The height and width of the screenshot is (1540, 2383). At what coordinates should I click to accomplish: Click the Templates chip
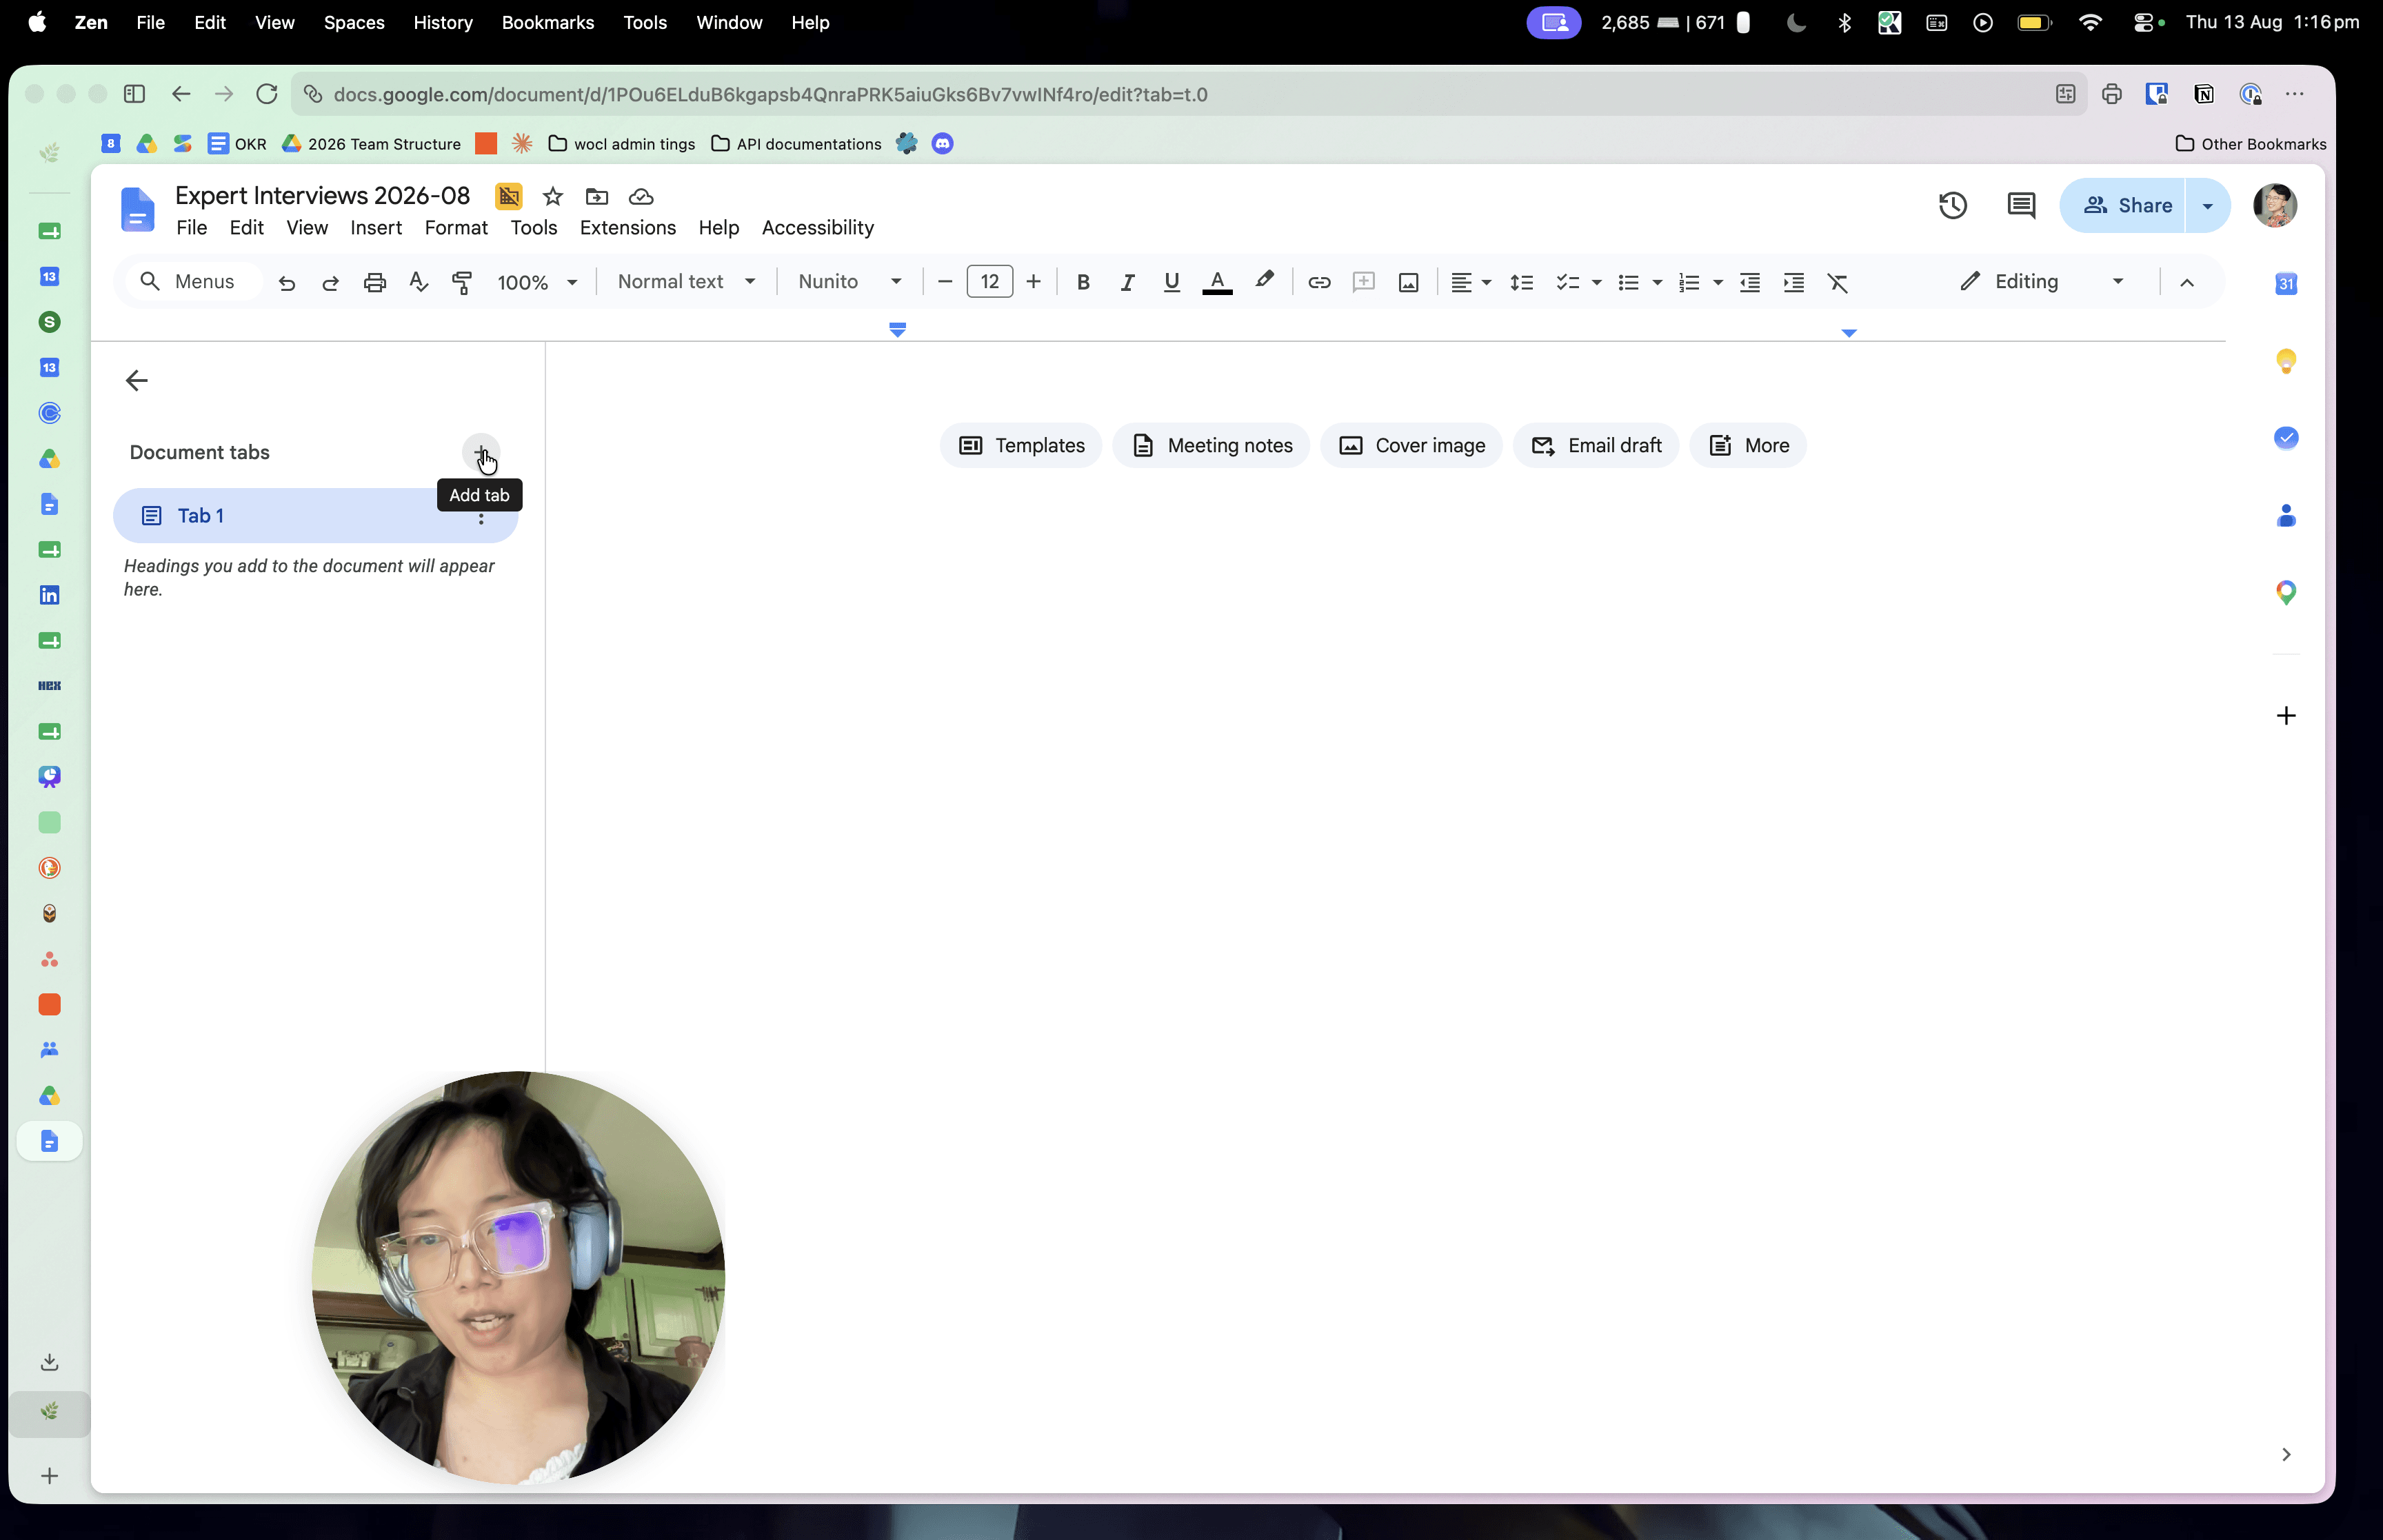tap(1021, 446)
